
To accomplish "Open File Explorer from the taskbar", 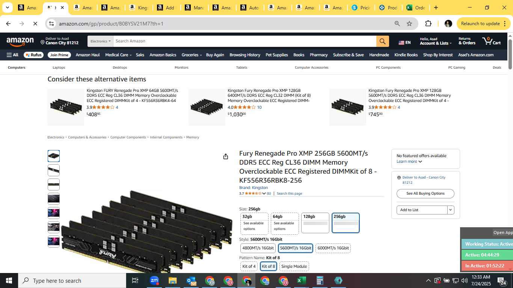I will tap(172, 280).
